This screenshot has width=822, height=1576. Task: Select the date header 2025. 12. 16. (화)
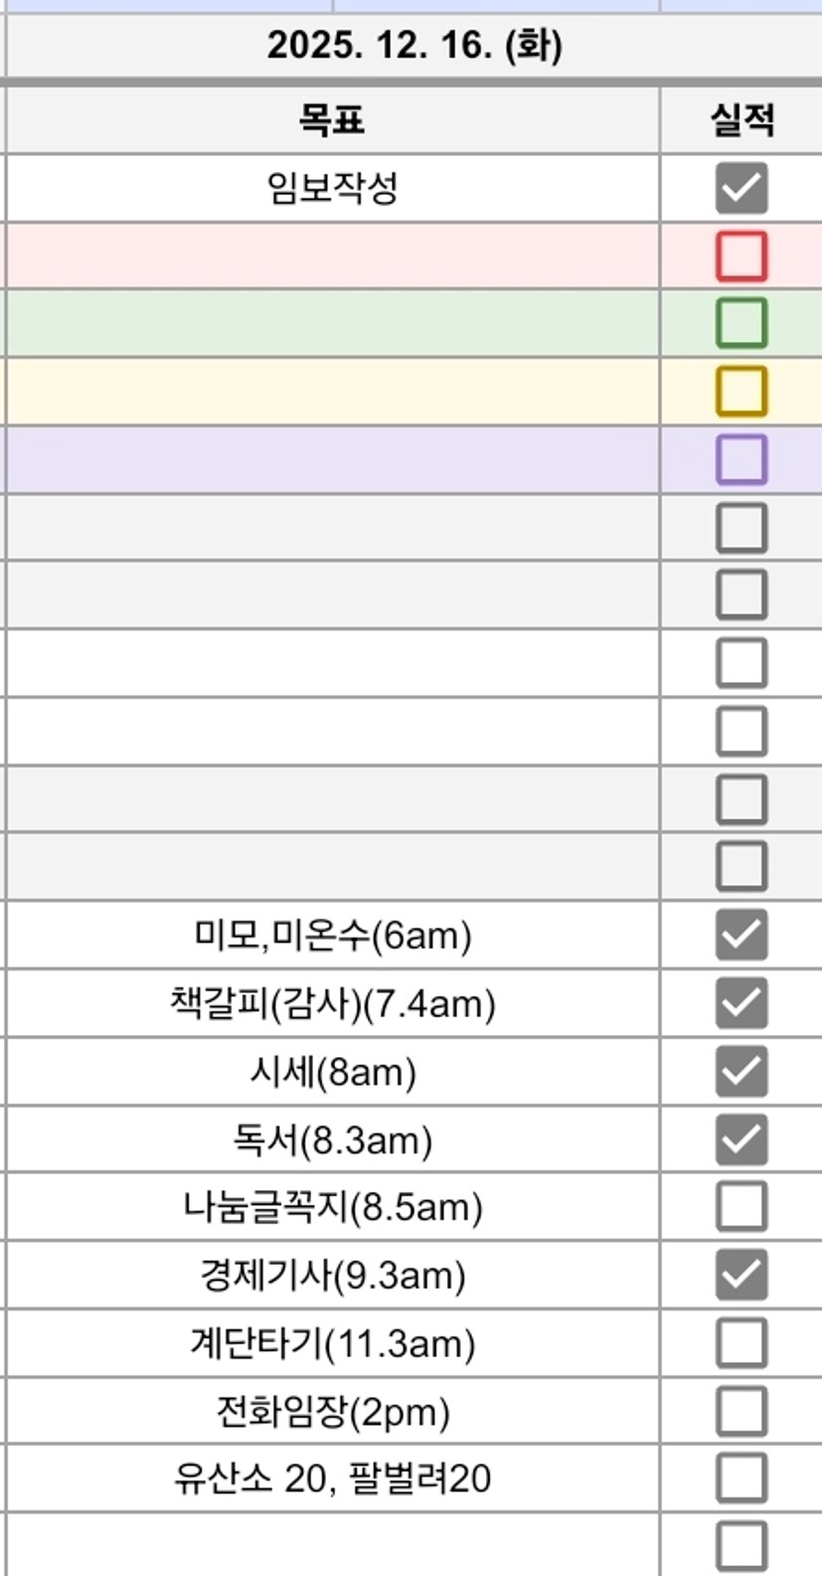[413, 46]
